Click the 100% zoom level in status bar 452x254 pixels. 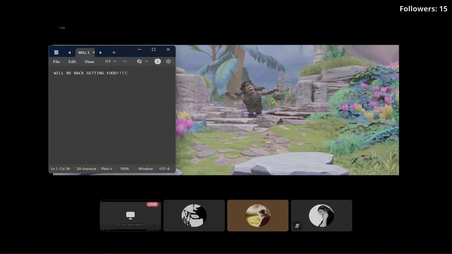124,169
